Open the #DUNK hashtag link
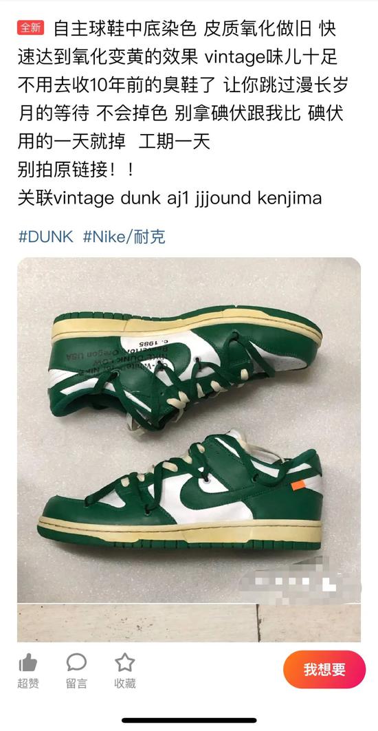The image size is (378, 731). coord(45,237)
